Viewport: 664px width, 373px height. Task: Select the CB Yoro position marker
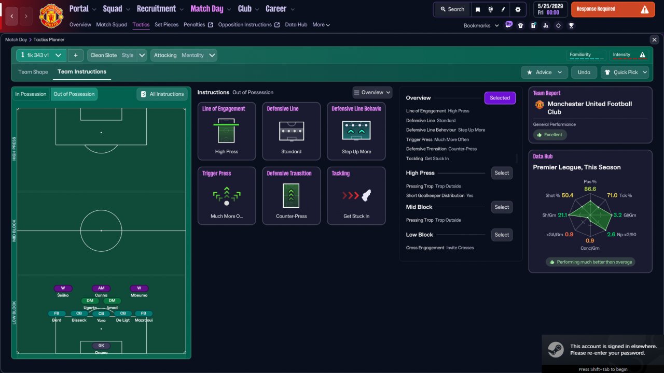[x=101, y=313]
